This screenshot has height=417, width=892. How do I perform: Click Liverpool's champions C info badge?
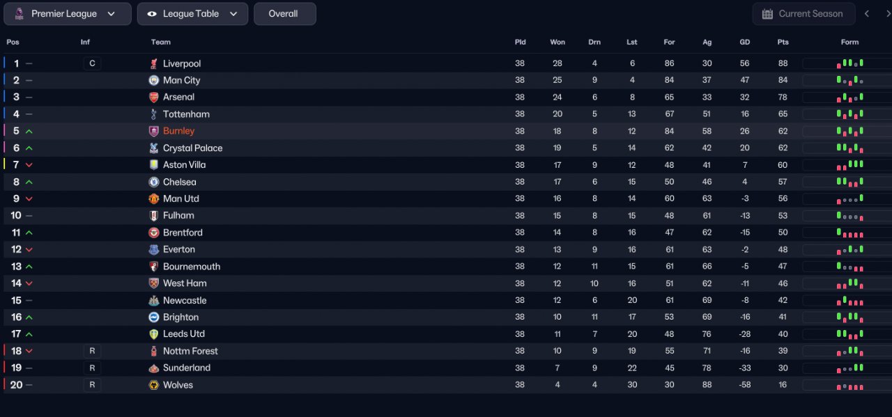click(x=92, y=63)
